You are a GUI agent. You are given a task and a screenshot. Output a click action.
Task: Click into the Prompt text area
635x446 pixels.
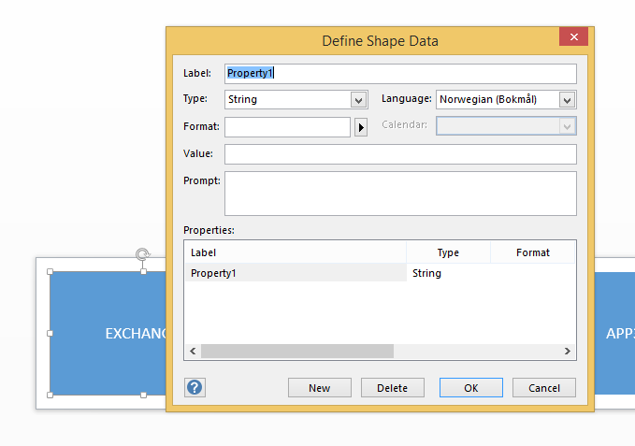[400, 194]
